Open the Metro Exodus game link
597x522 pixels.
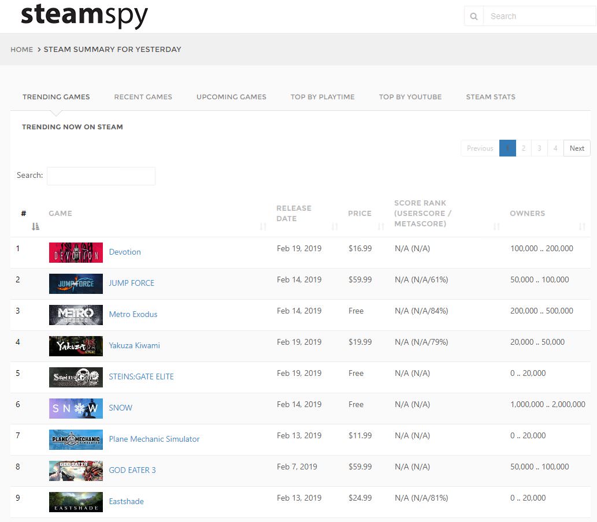[x=133, y=315]
